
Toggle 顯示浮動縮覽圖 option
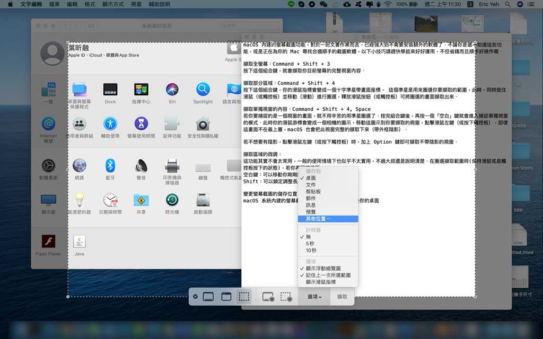(328, 269)
